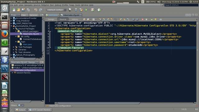Click Find Next Occurrence editor icon

point(108,19)
